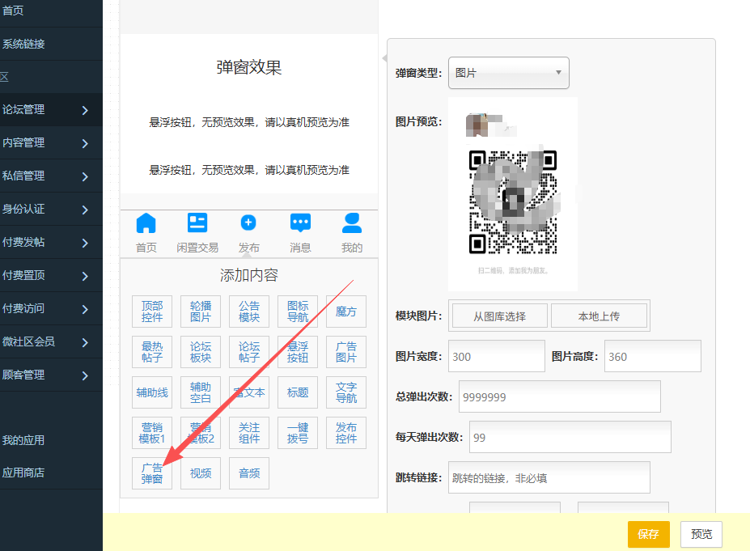The image size is (750, 551).
Task: Click the 图片宽度 input field
Action: 496,356
